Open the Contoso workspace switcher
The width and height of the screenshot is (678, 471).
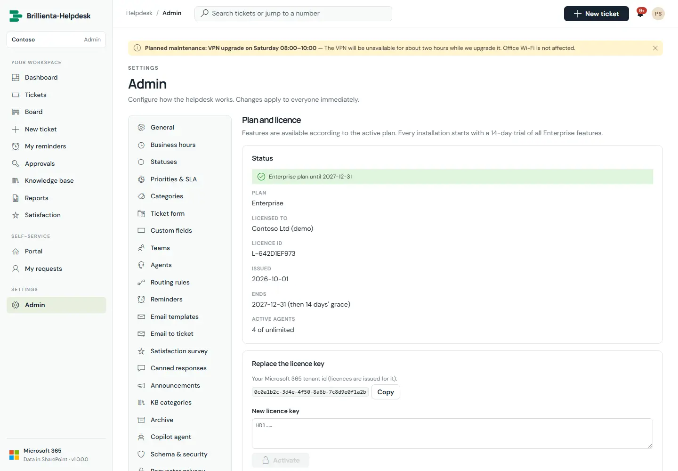(x=56, y=40)
